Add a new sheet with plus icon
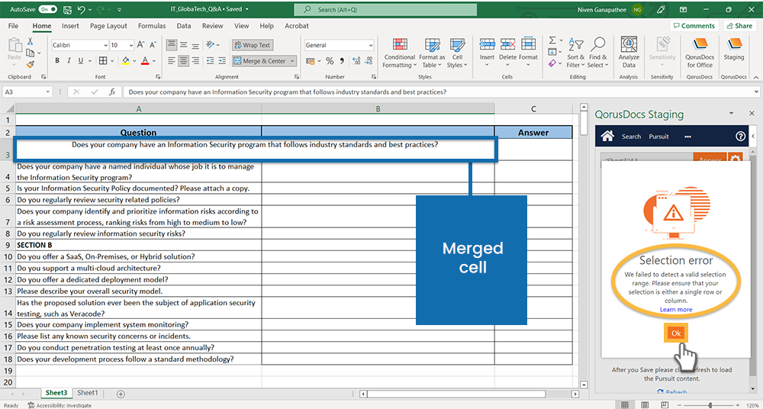This screenshot has height=409, width=763. pyautogui.click(x=121, y=394)
